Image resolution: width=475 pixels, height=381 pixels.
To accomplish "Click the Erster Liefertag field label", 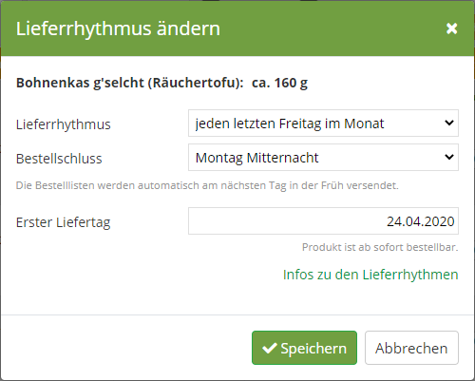I will tap(63, 222).
